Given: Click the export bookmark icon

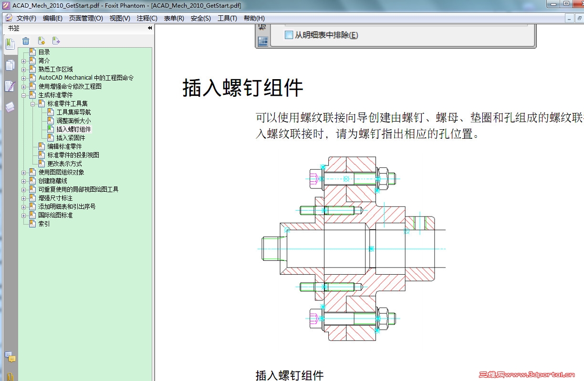Looking at the screenshot, I should point(56,41).
